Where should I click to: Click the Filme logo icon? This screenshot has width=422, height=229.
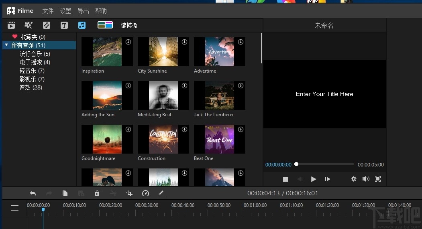[11, 11]
